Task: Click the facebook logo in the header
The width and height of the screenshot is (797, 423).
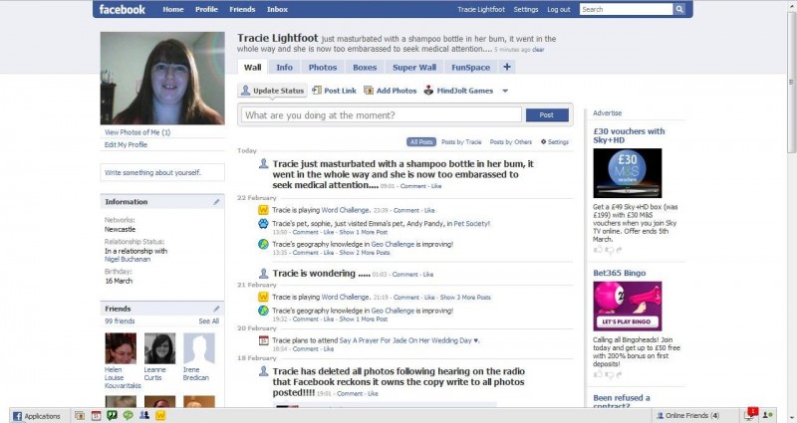Action: (x=122, y=9)
